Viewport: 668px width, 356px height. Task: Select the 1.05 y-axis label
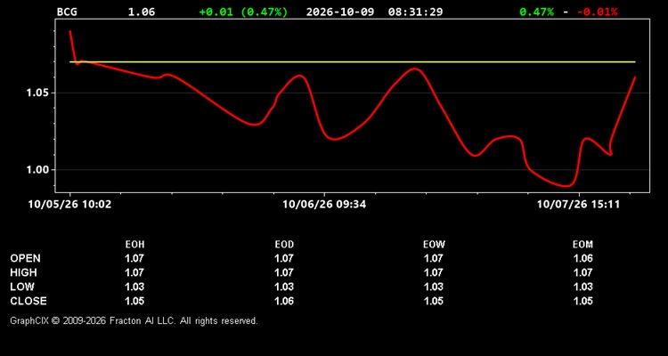point(37,93)
